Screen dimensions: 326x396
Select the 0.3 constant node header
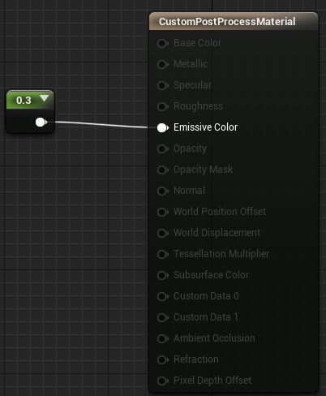point(30,100)
